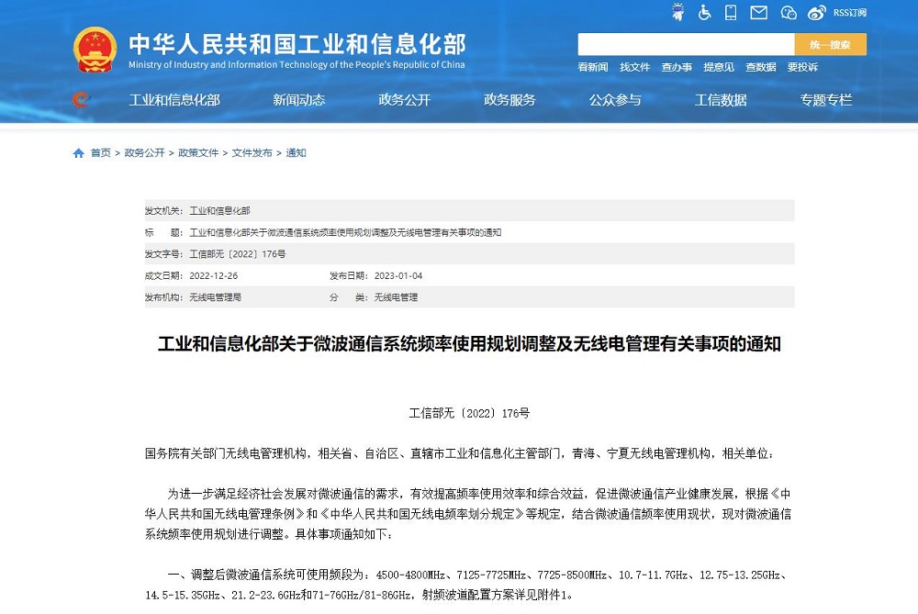Click the home icon in breadcrumb
Screen dimensions: 918x614
coord(79,153)
